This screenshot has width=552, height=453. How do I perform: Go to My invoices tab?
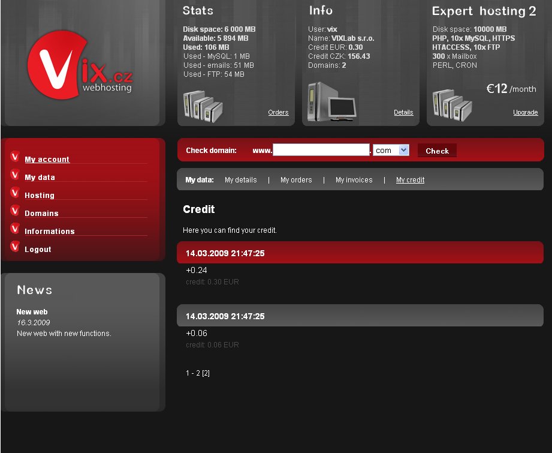(x=354, y=180)
